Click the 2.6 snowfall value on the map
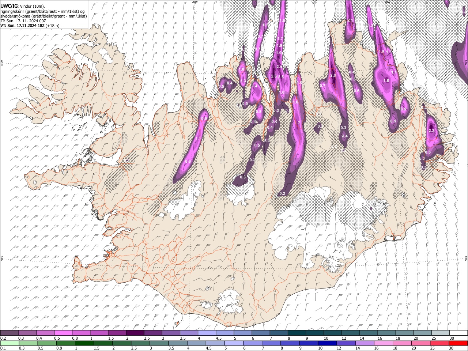The height and width of the screenshot is (351, 468). click(x=273, y=76)
